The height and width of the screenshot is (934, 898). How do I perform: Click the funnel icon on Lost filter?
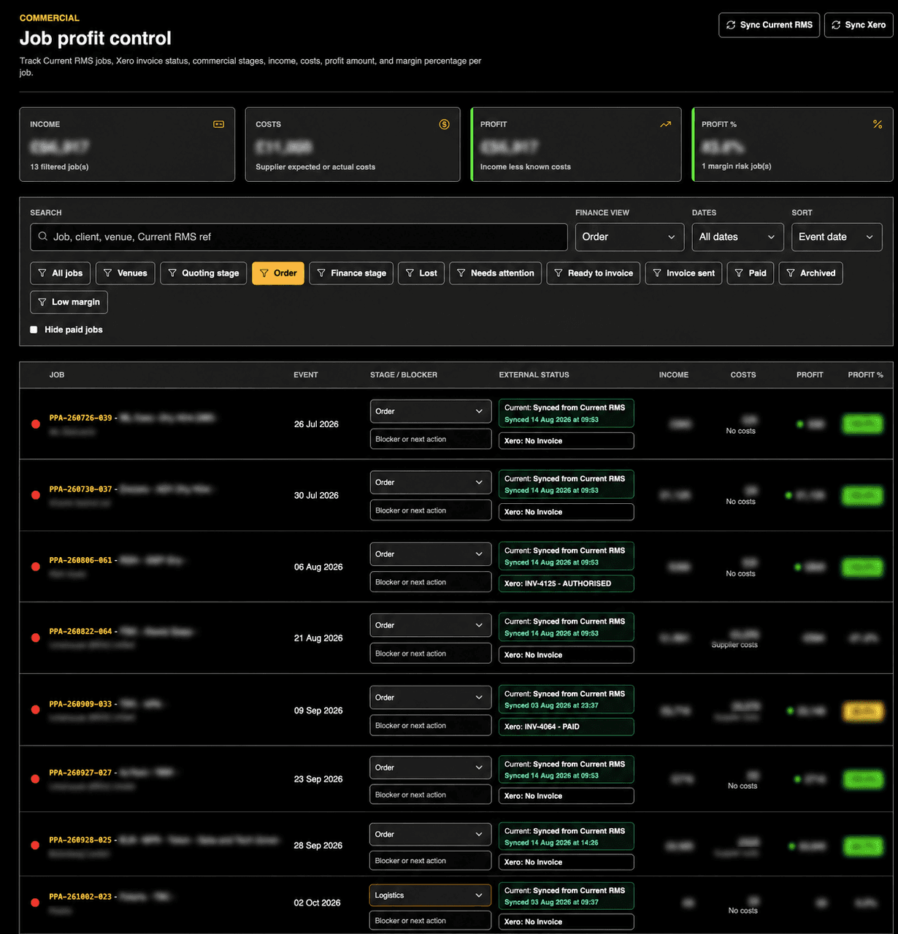(x=410, y=273)
